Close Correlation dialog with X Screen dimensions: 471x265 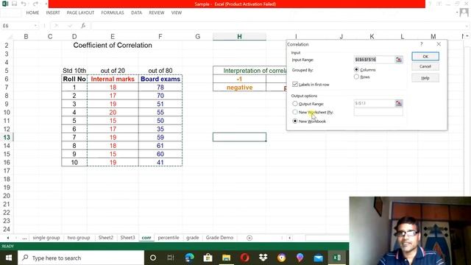click(x=439, y=44)
